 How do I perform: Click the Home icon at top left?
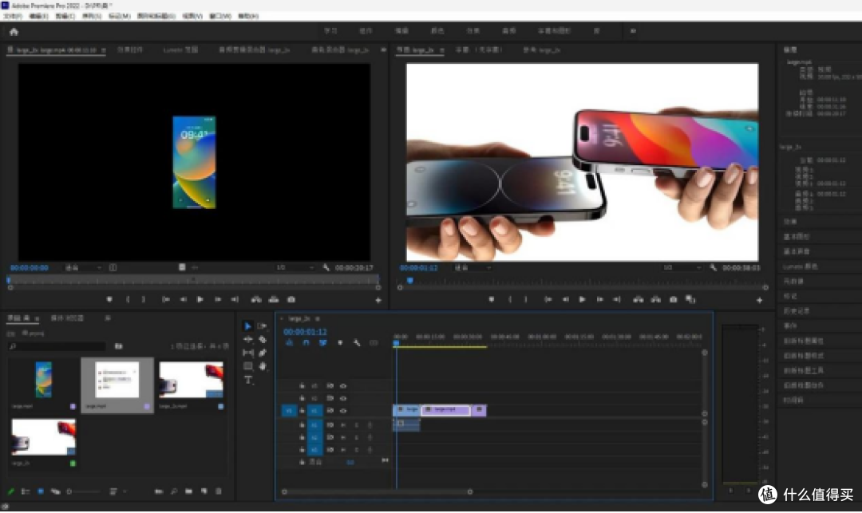[x=14, y=32]
